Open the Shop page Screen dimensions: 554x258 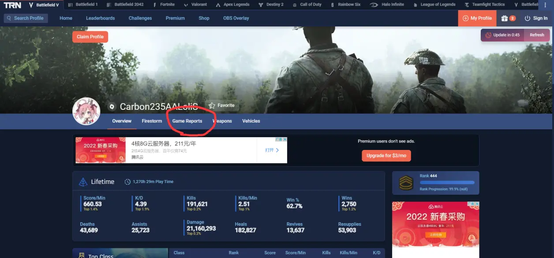click(204, 18)
